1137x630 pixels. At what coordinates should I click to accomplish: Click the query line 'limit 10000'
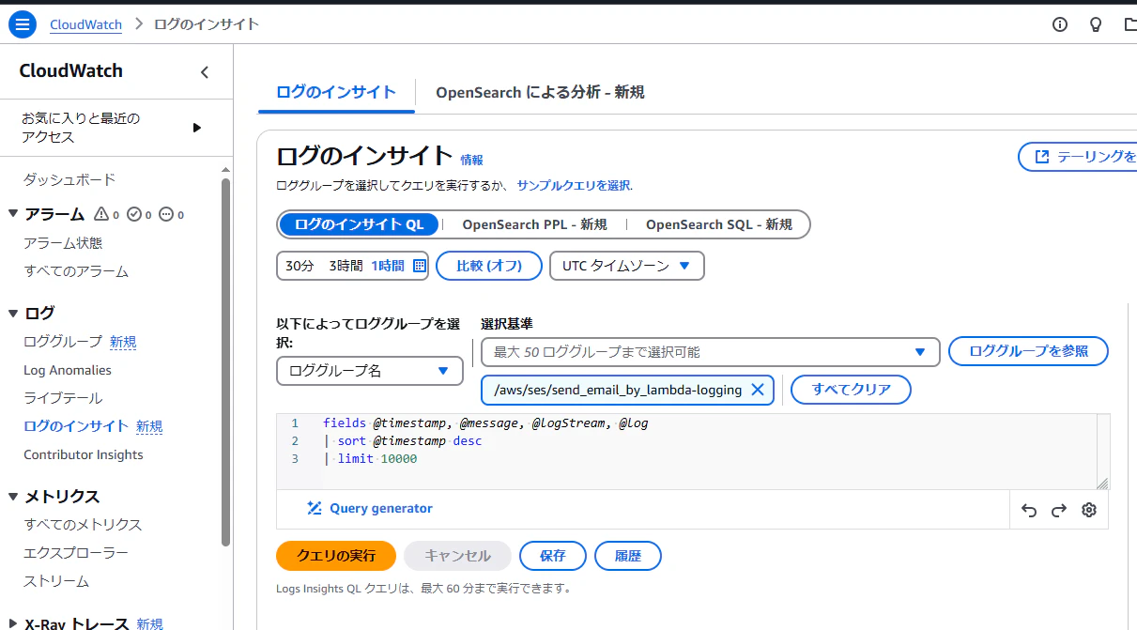point(376,459)
